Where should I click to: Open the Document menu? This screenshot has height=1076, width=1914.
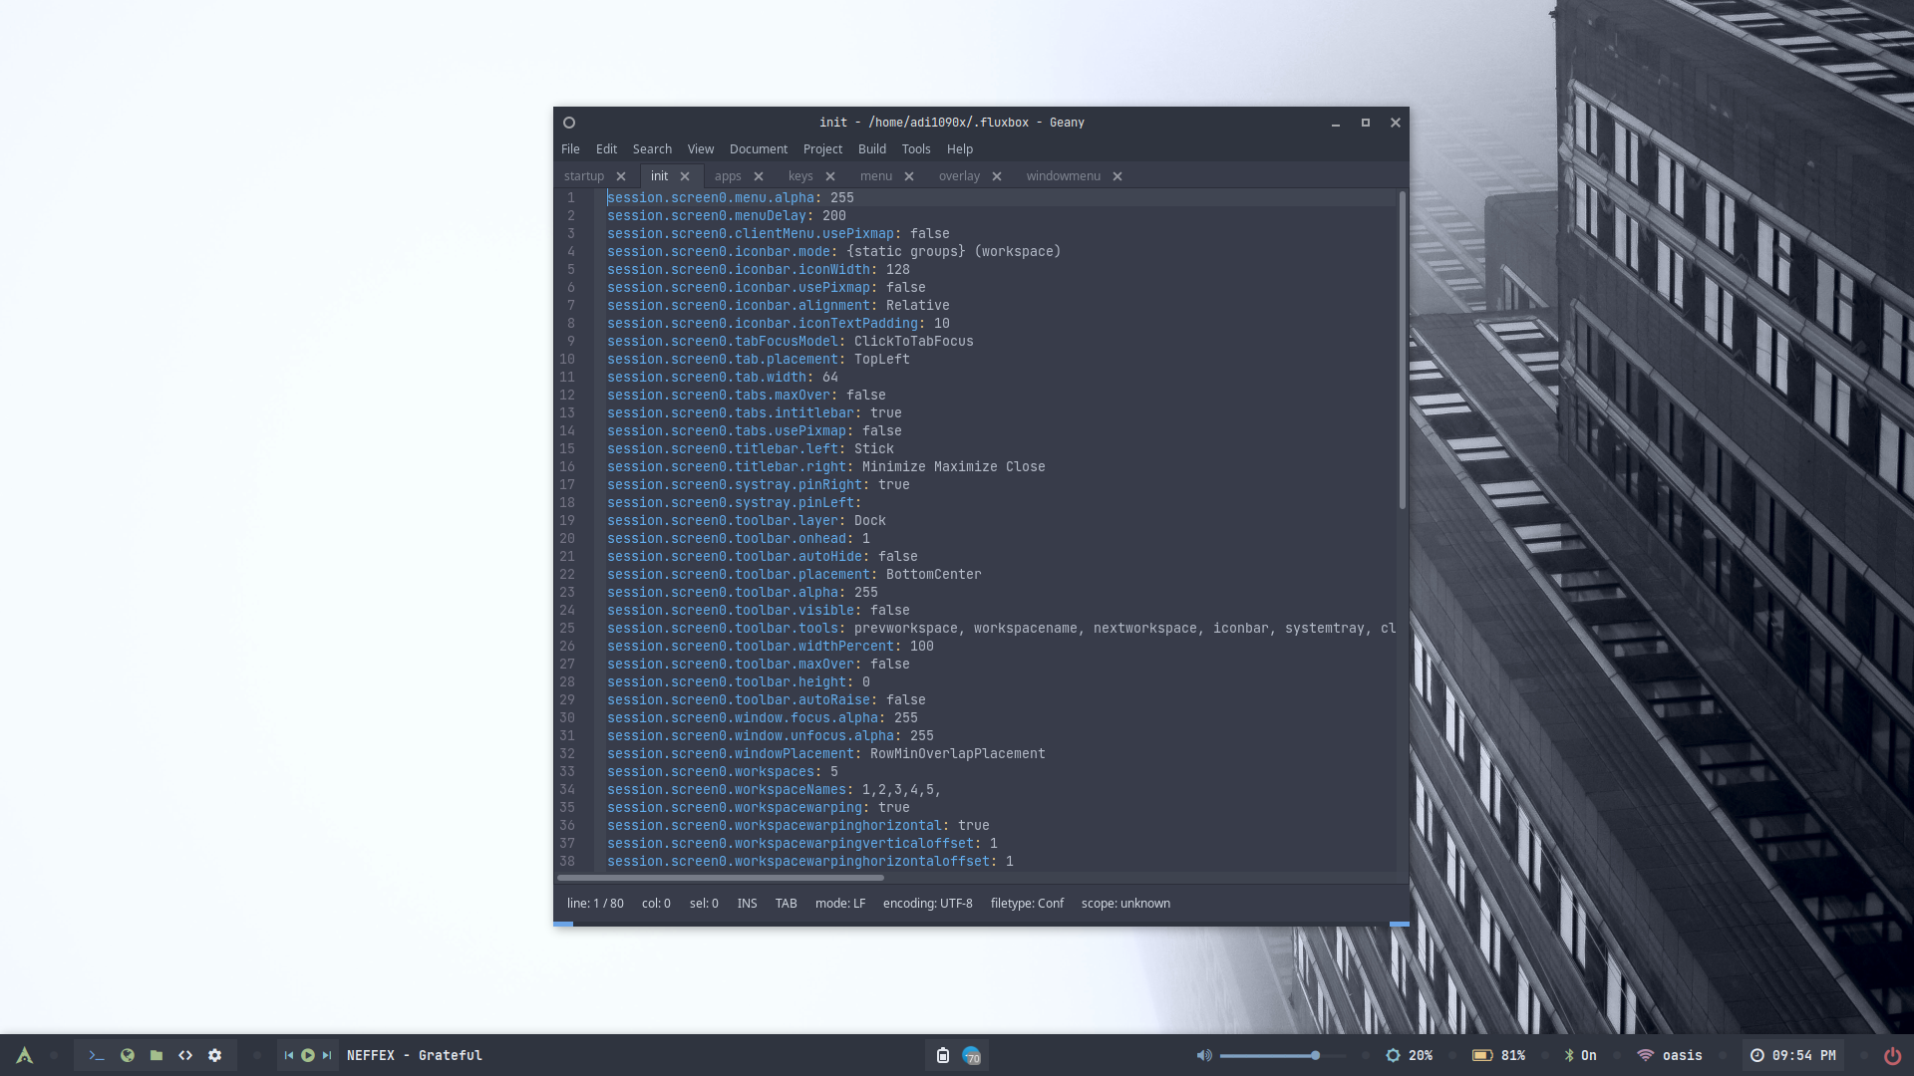(758, 149)
